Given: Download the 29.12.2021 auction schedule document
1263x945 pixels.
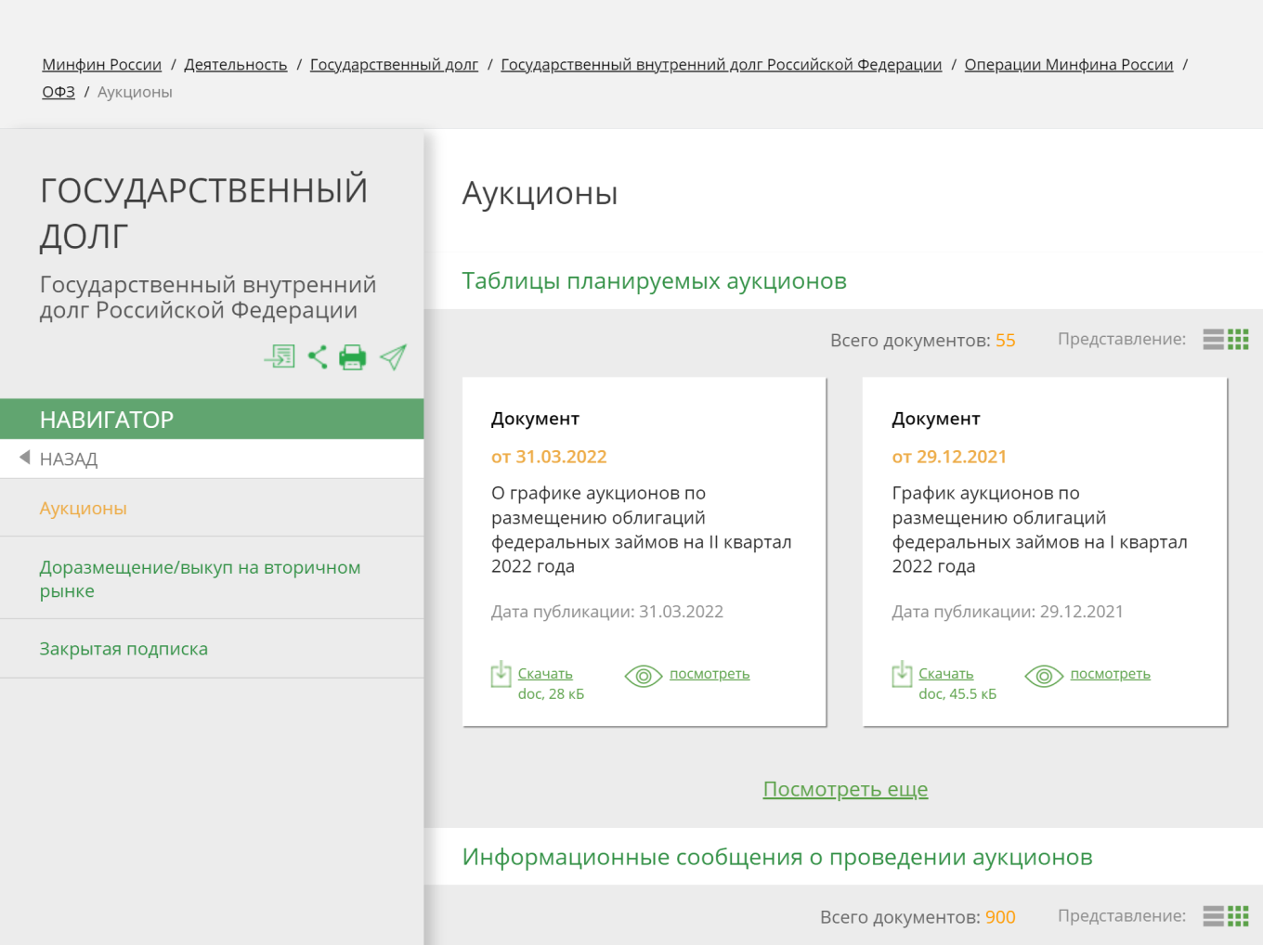Looking at the screenshot, I should pos(945,673).
